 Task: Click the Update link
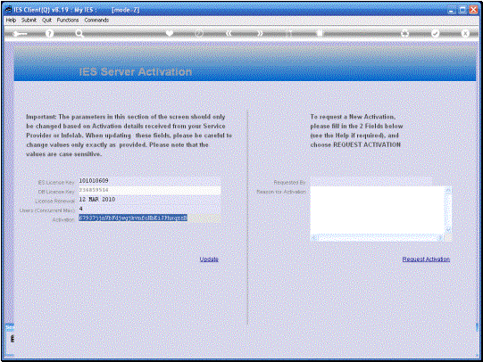pyautogui.click(x=209, y=259)
